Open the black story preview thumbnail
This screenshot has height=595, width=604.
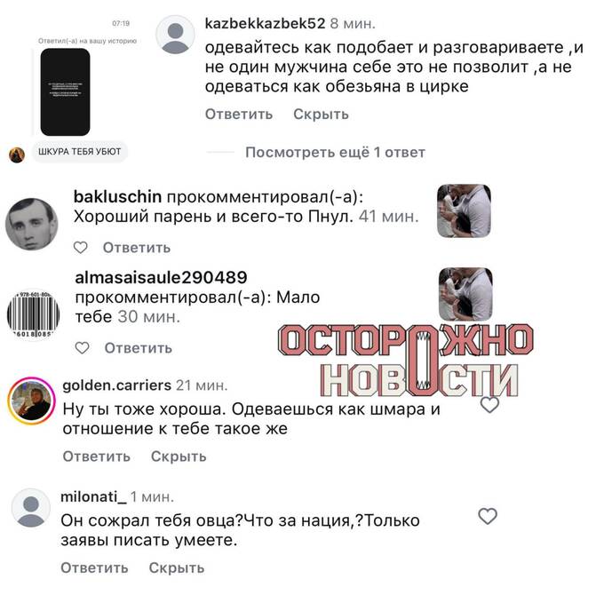(x=65, y=92)
